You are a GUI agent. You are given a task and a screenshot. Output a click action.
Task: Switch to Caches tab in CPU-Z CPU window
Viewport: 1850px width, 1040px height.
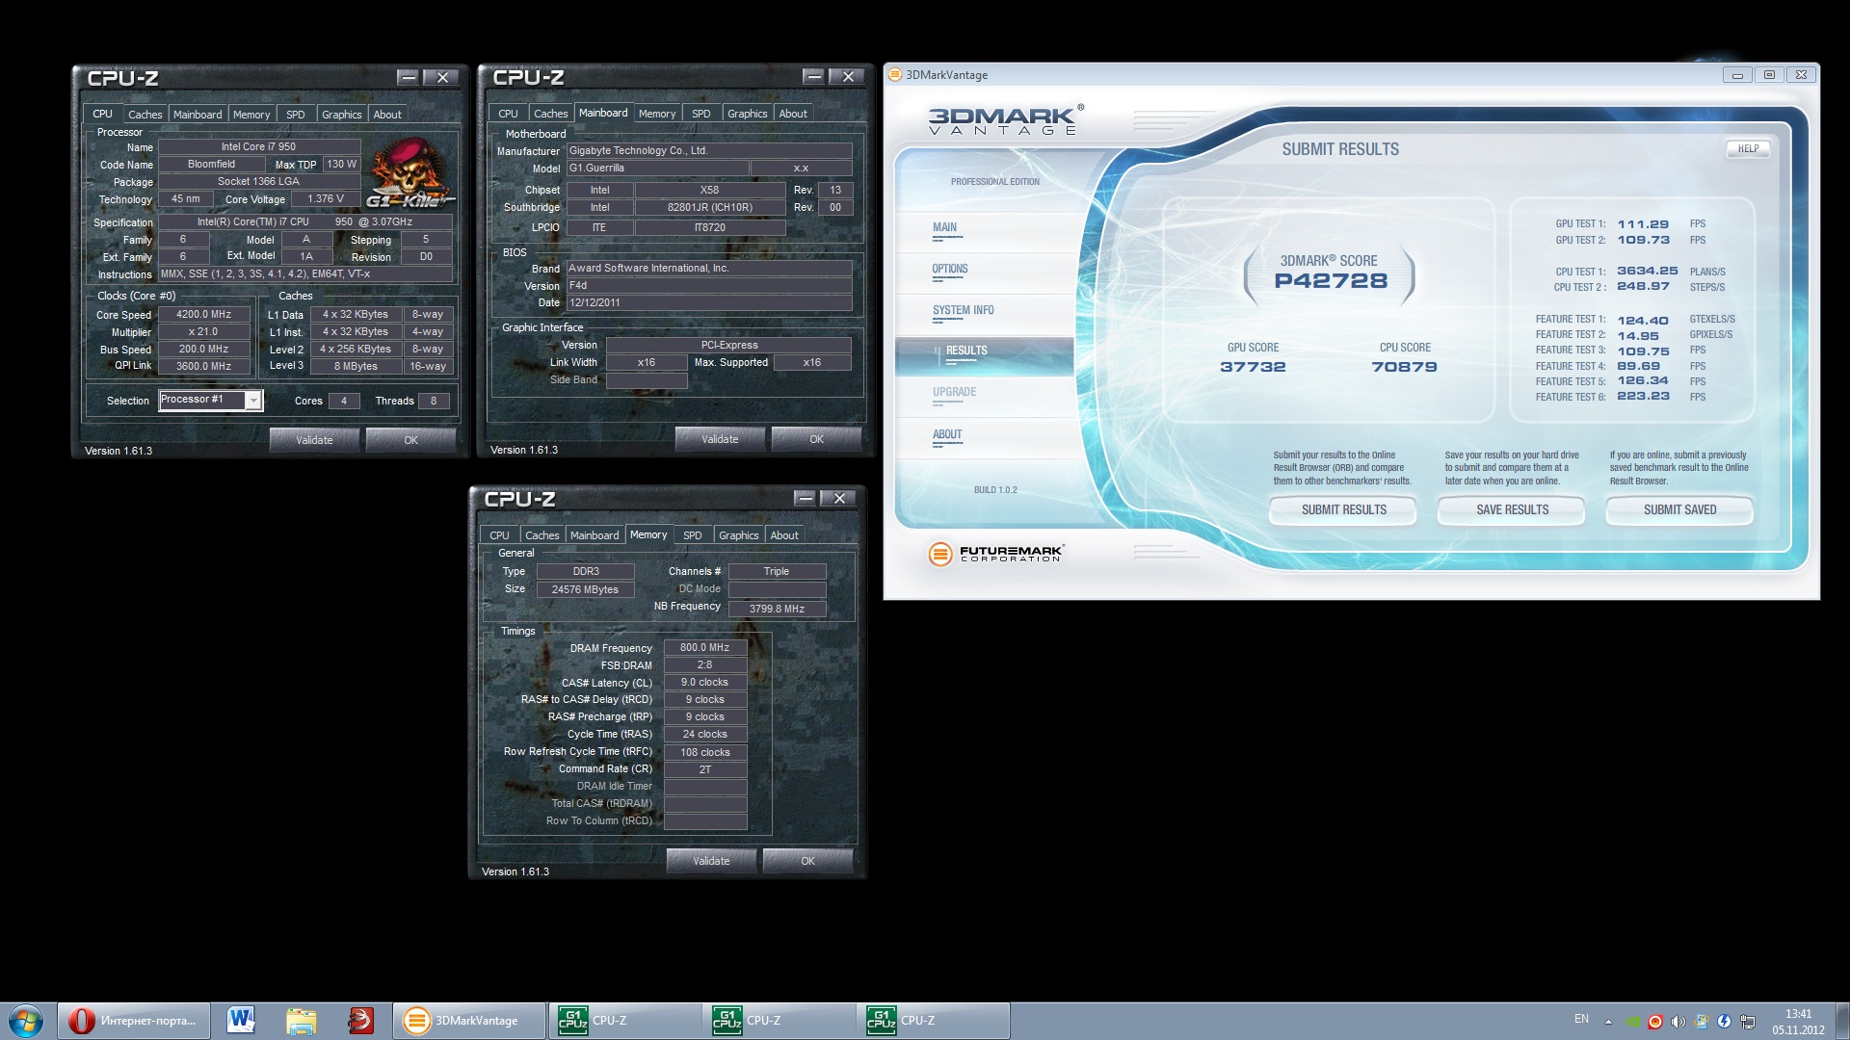pos(145,114)
